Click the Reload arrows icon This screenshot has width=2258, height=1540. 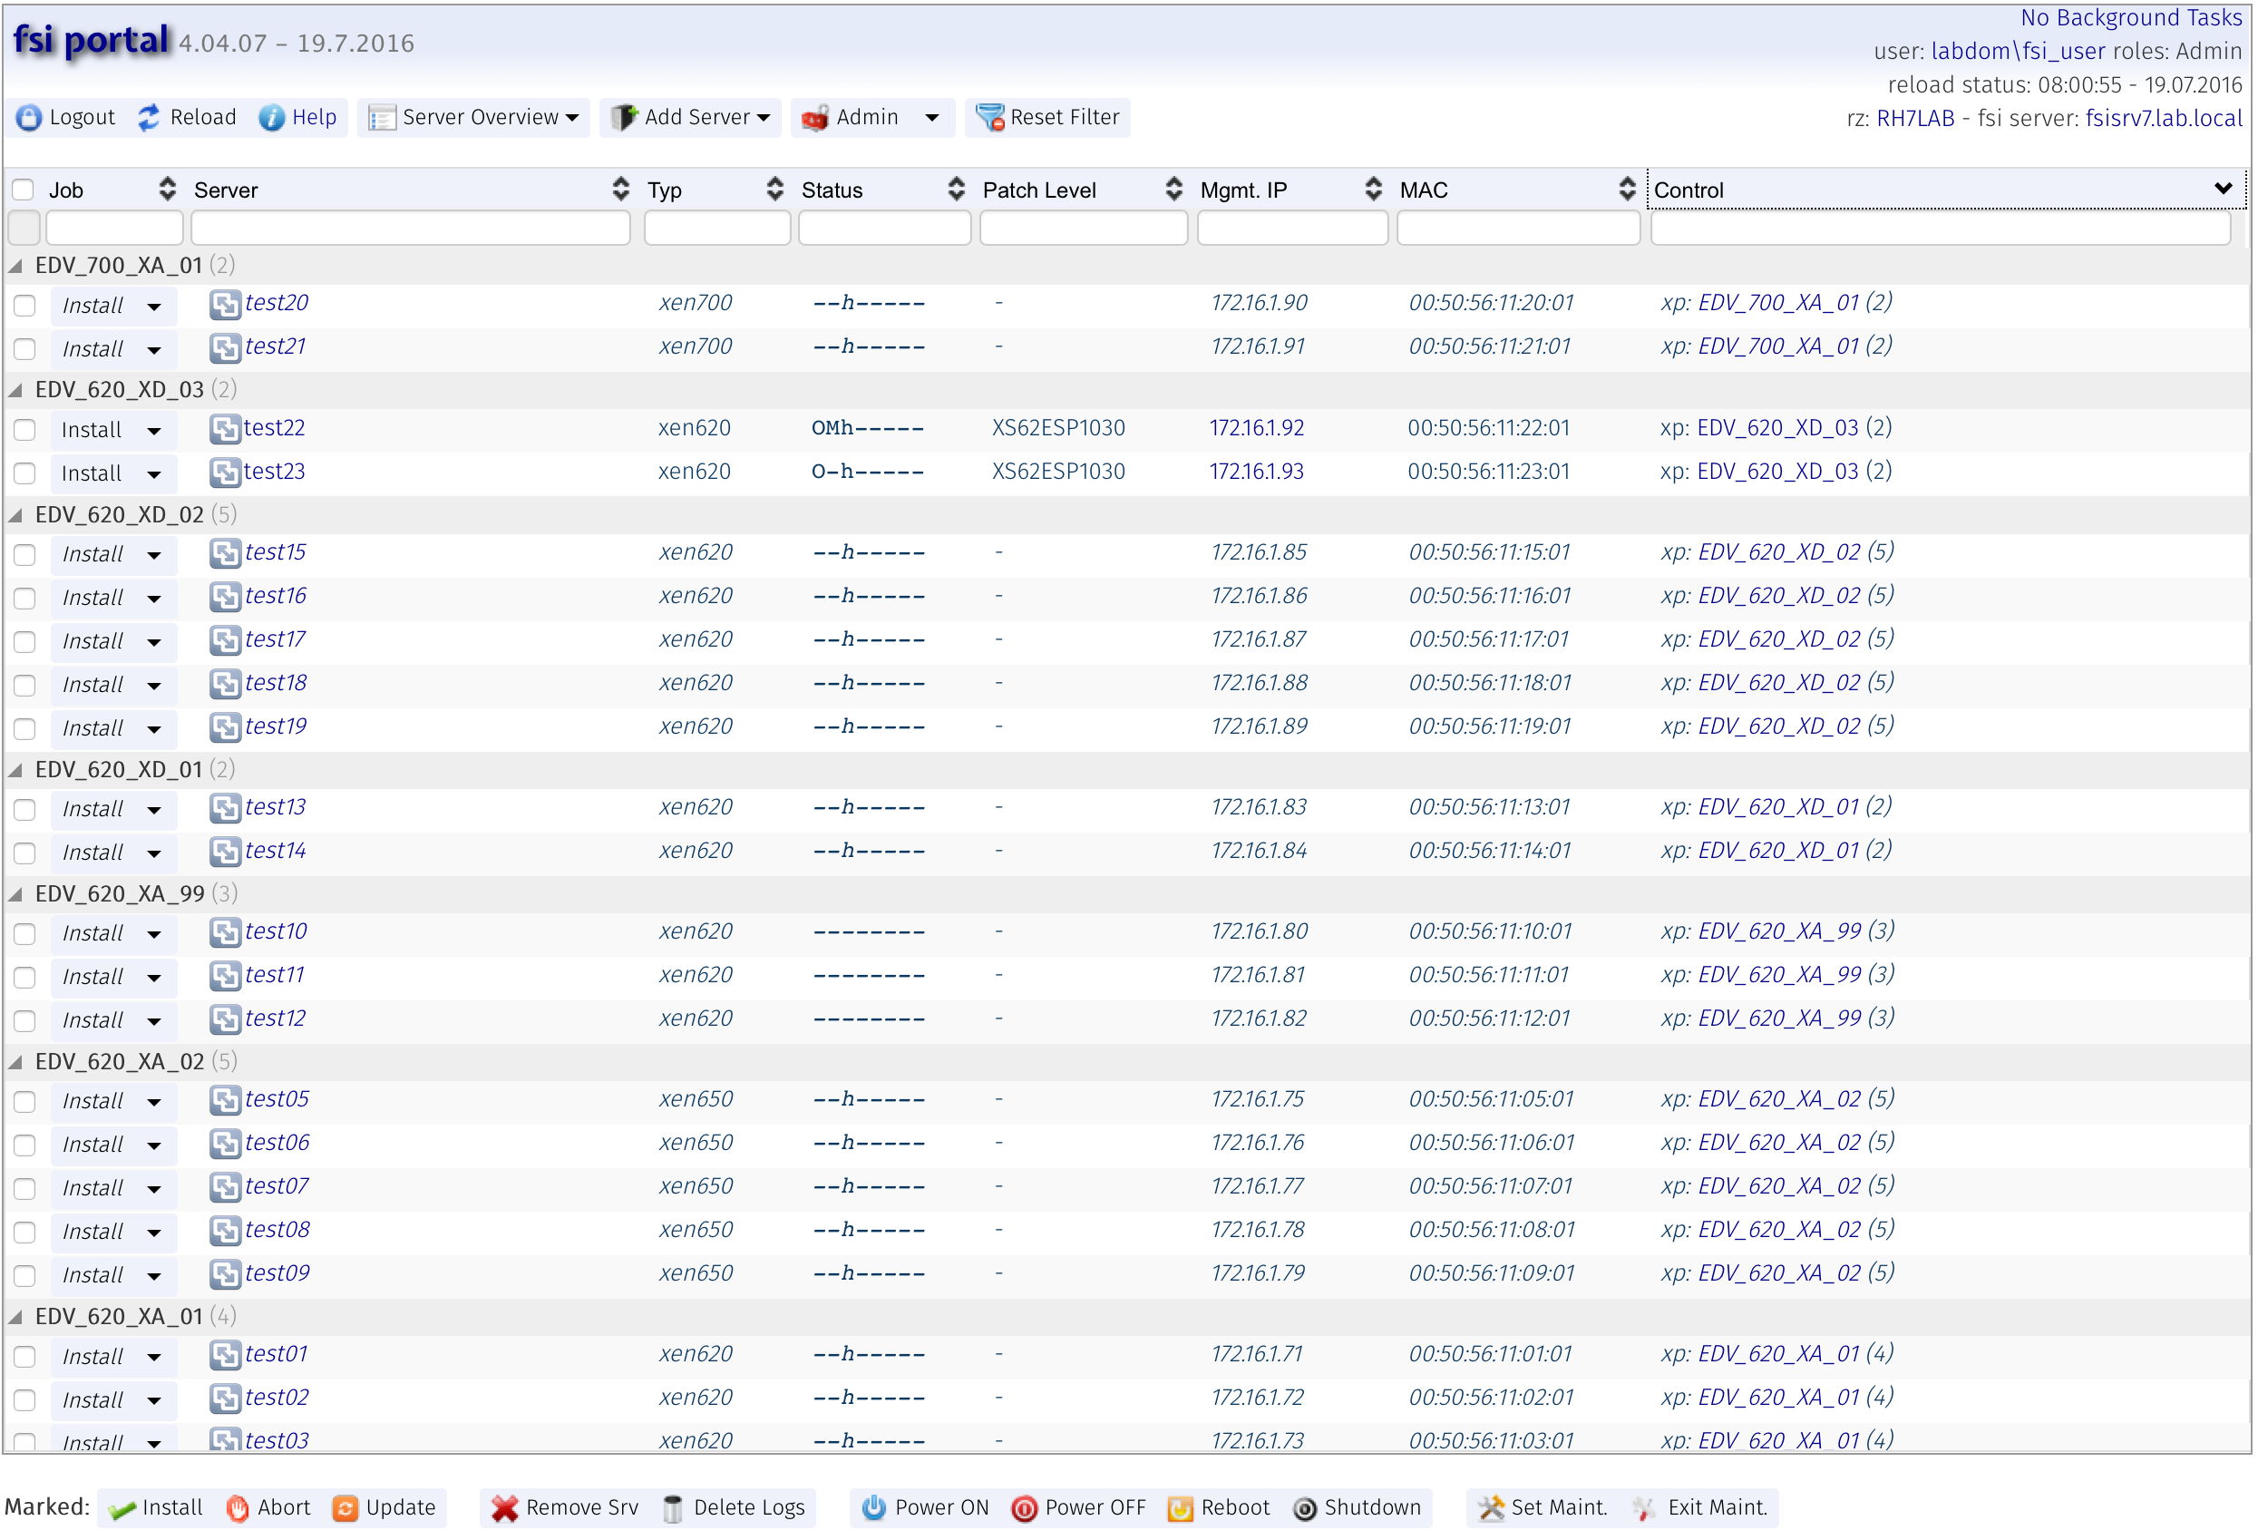[149, 118]
